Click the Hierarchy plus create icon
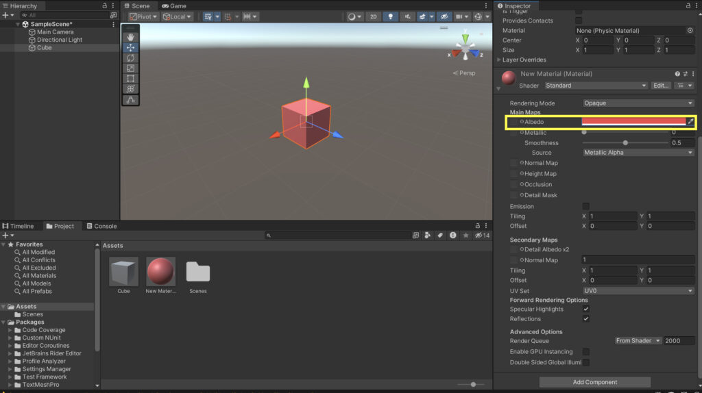 [5, 15]
